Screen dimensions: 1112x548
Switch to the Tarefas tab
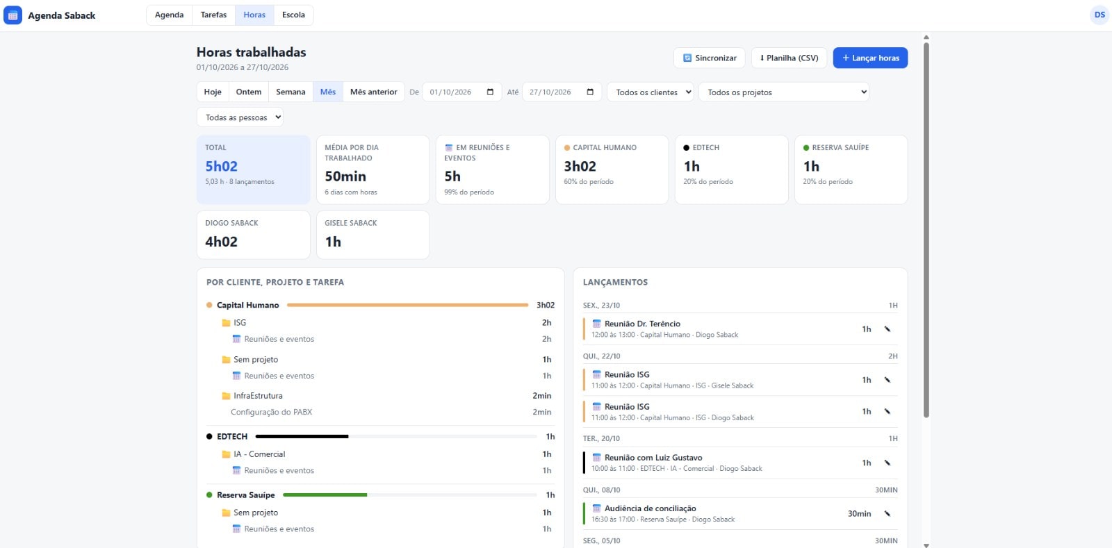pyautogui.click(x=213, y=15)
